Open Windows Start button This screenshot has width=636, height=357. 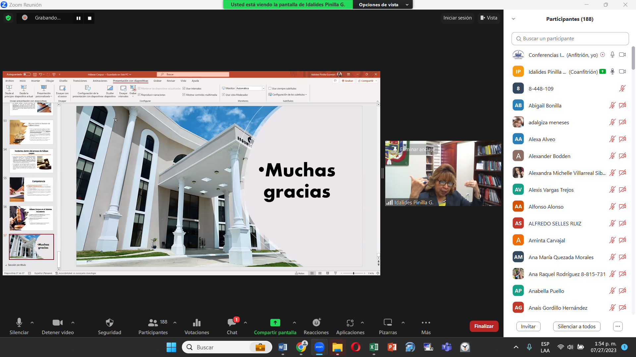coord(171,347)
